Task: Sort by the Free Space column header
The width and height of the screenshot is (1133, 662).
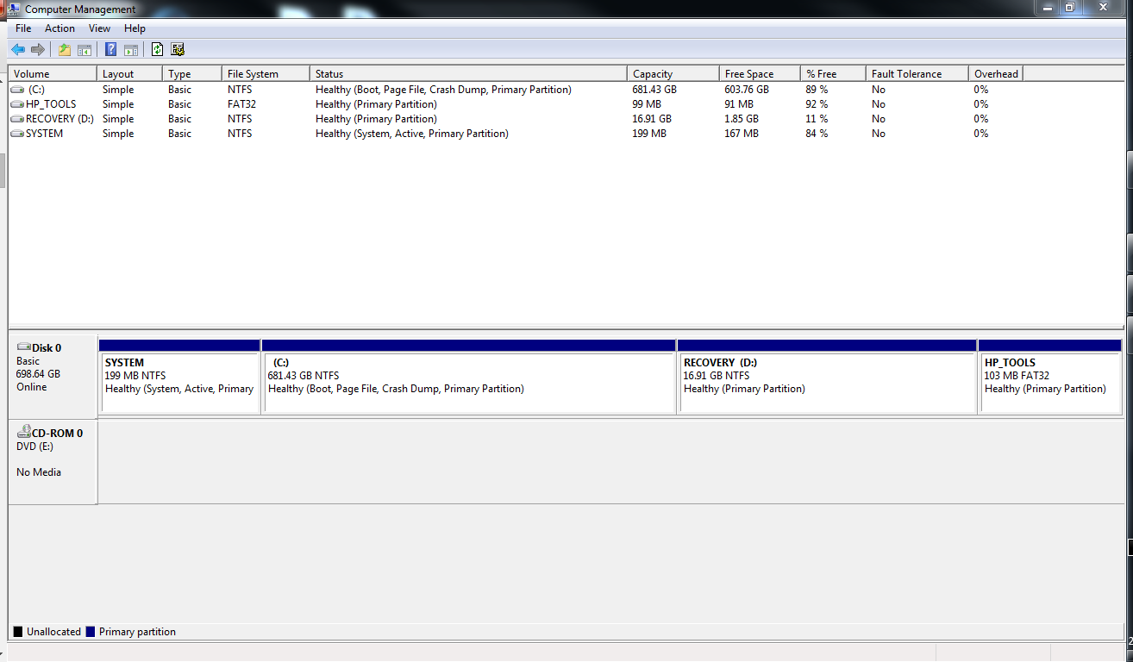Action: point(759,74)
